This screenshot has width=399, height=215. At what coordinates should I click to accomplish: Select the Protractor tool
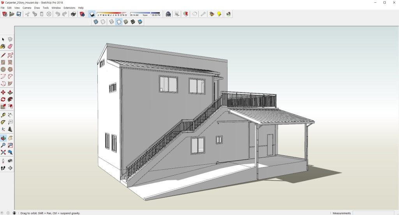point(3,122)
